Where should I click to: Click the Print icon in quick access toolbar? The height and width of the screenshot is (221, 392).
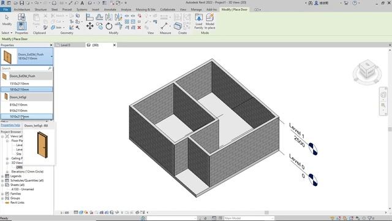(54, 3)
